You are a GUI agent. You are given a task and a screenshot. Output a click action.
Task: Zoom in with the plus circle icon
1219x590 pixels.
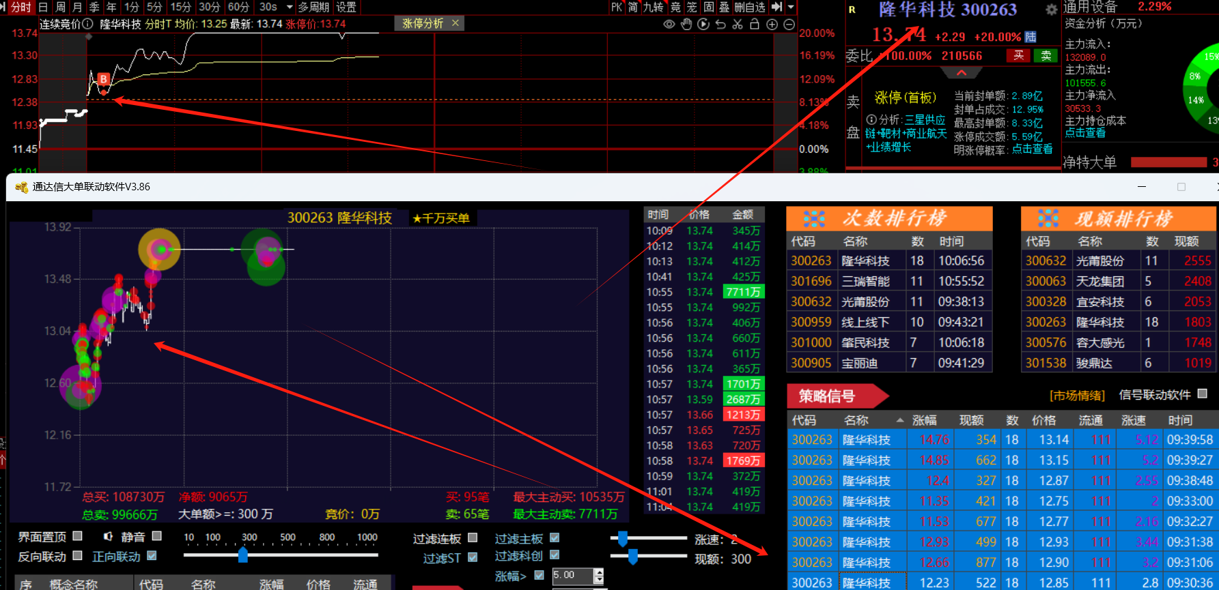[772, 24]
